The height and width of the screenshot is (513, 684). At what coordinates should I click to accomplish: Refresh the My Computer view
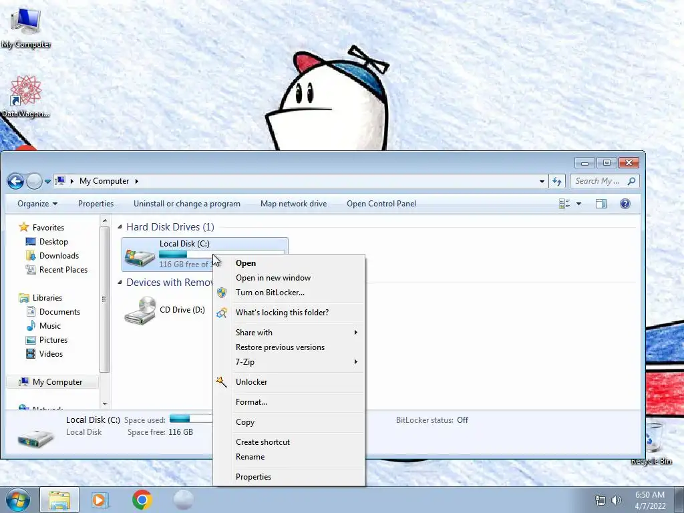(557, 181)
